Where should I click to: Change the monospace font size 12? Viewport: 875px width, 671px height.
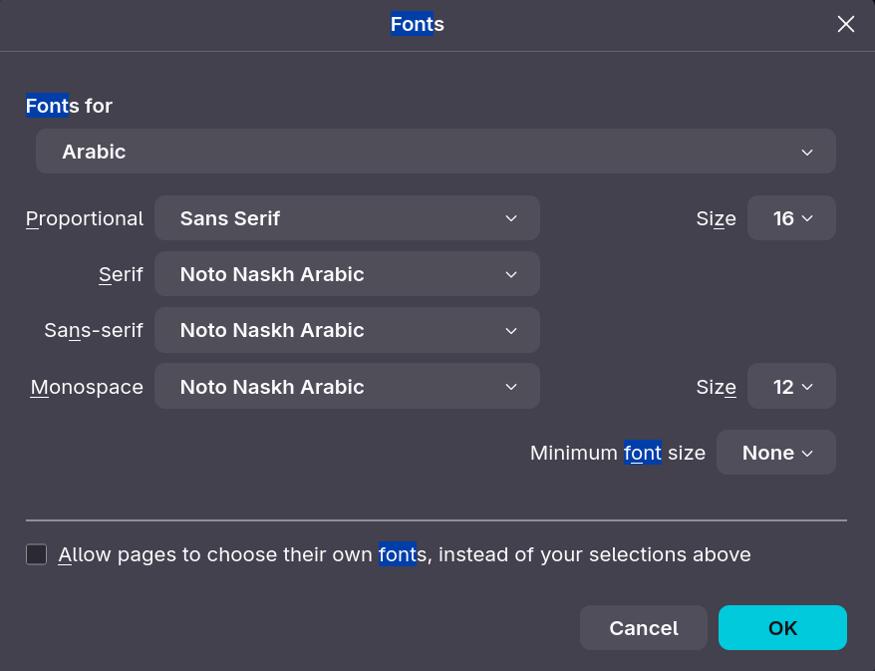point(791,387)
